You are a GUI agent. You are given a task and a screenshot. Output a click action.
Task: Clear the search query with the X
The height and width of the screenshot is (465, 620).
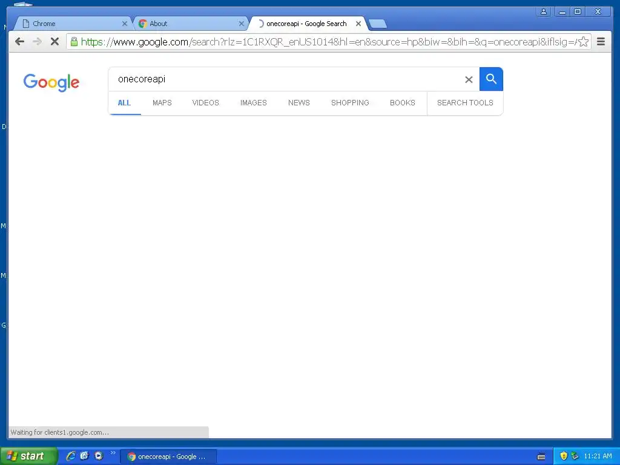coord(469,79)
